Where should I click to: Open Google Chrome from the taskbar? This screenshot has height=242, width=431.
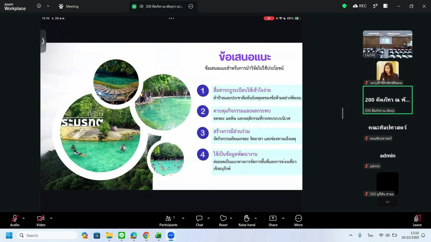pos(146,235)
